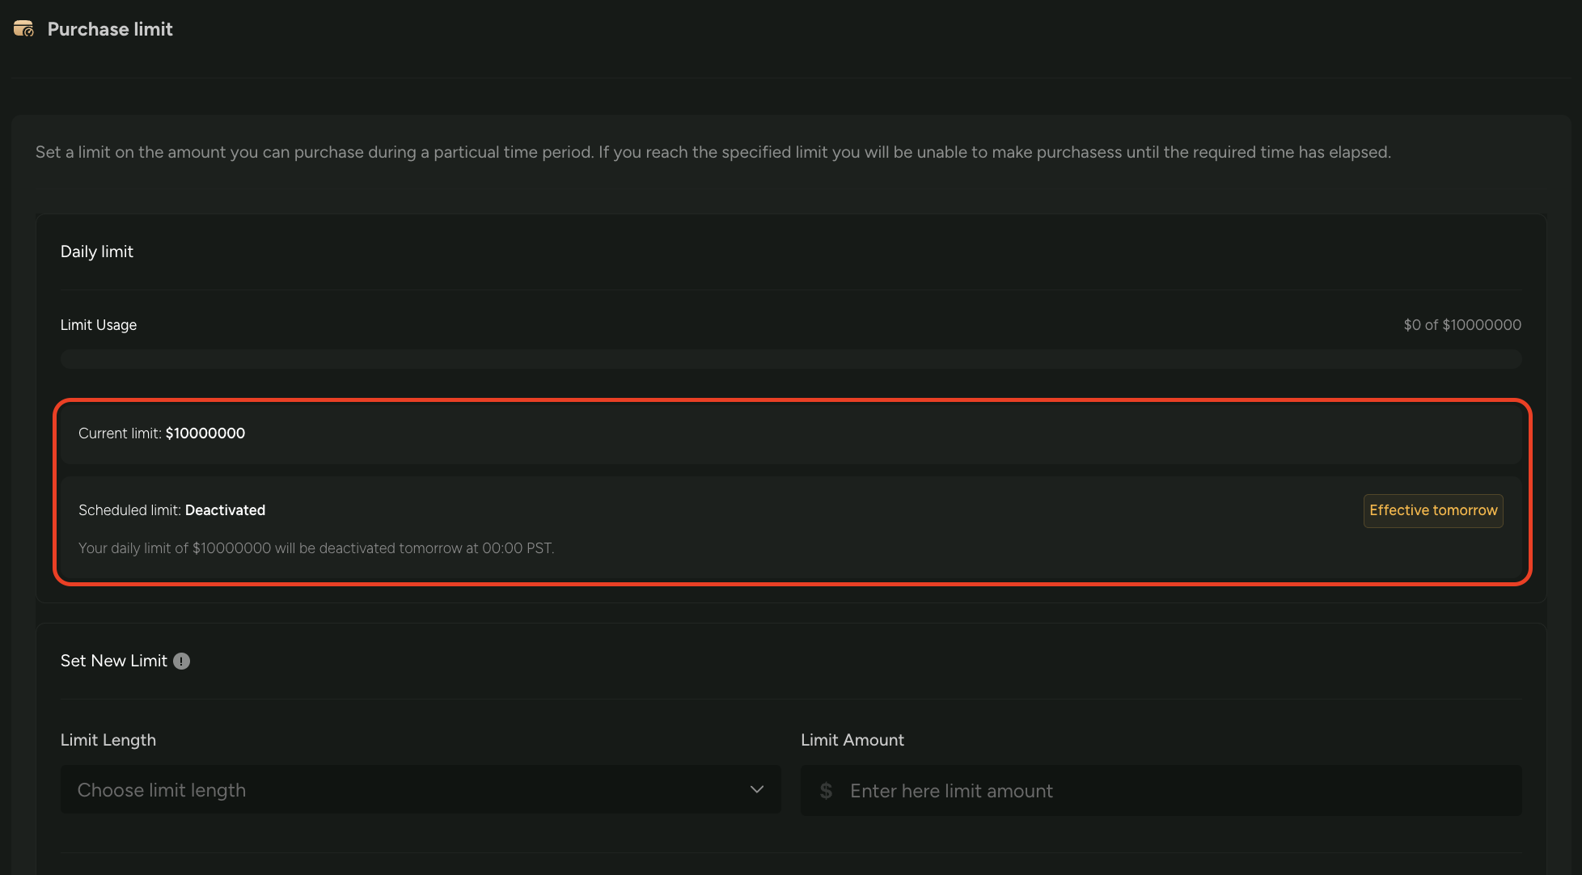Click the Current limit $10000000 text
This screenshot has height=875, width=1582.
tap(162, 433)
